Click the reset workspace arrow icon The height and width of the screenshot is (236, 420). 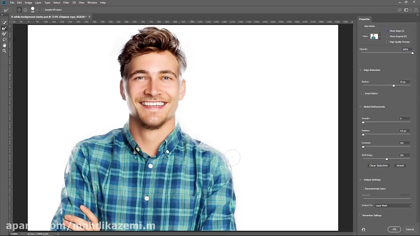[x=364, y=229]
